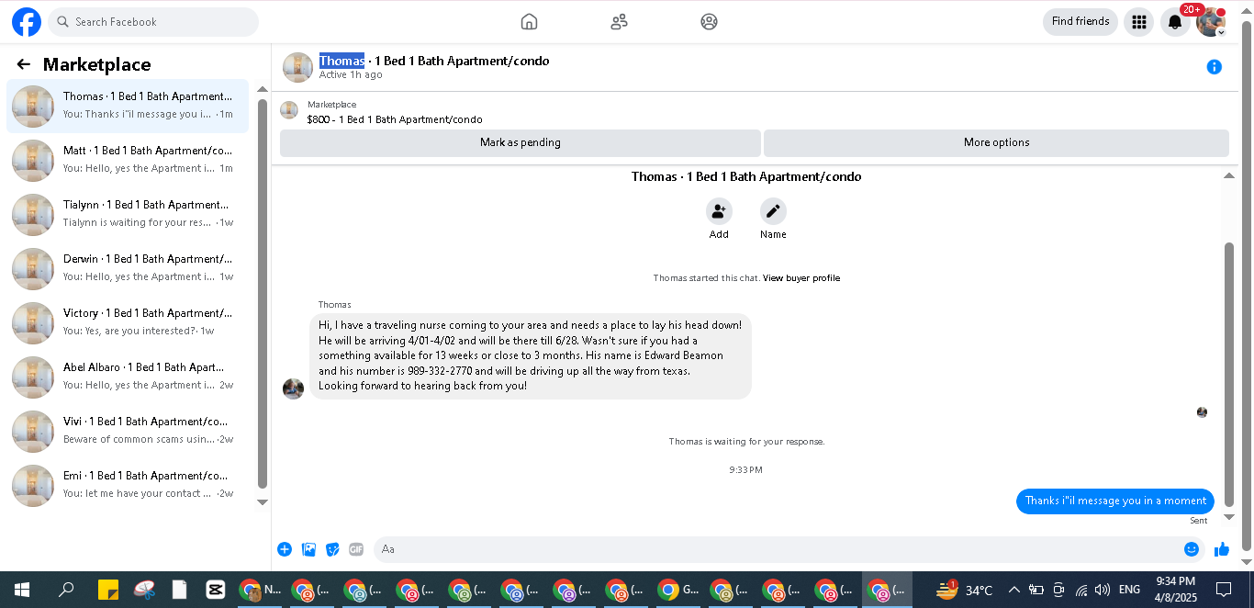
Task: Click the volume speaker tray icon
Action: point(1103,590)
